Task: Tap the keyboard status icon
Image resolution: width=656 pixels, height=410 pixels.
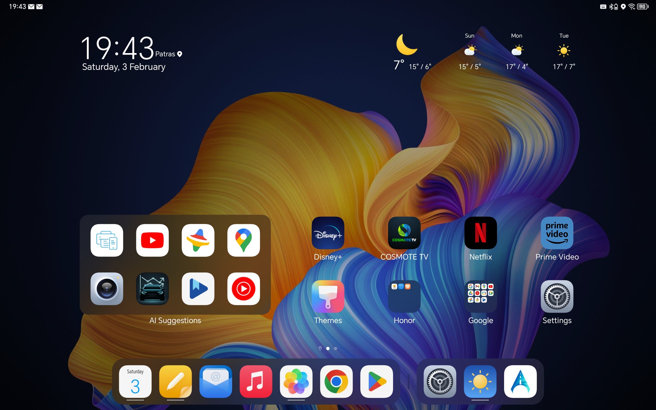Action: (x=603, y=6)
